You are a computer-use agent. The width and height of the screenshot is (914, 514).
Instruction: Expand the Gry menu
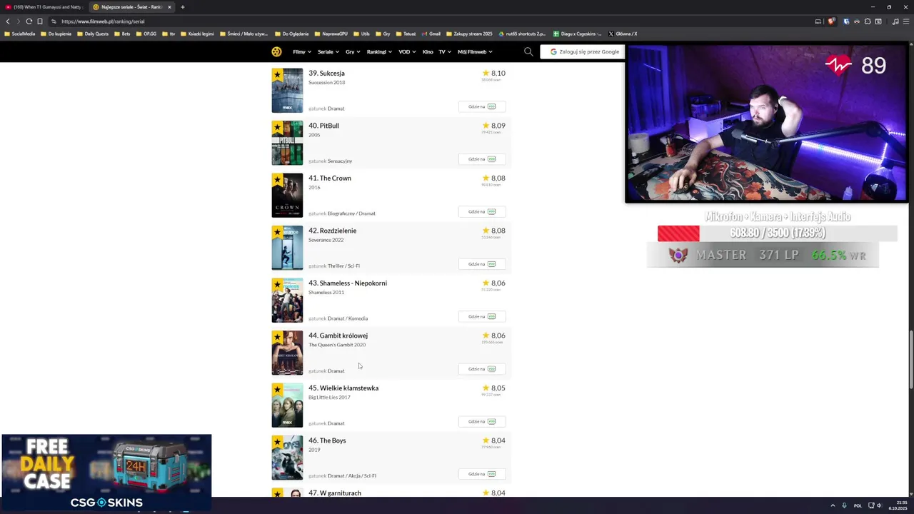tap(353, 51)
